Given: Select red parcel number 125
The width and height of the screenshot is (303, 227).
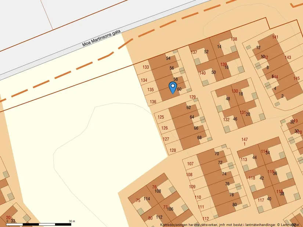Looking at the screenshot, I should coord(161,117).
